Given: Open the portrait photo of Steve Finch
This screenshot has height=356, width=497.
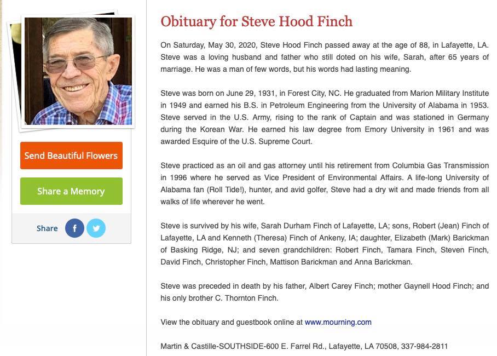Looking at the screenshot, I should pyautogui.click(x=78, y=71).
